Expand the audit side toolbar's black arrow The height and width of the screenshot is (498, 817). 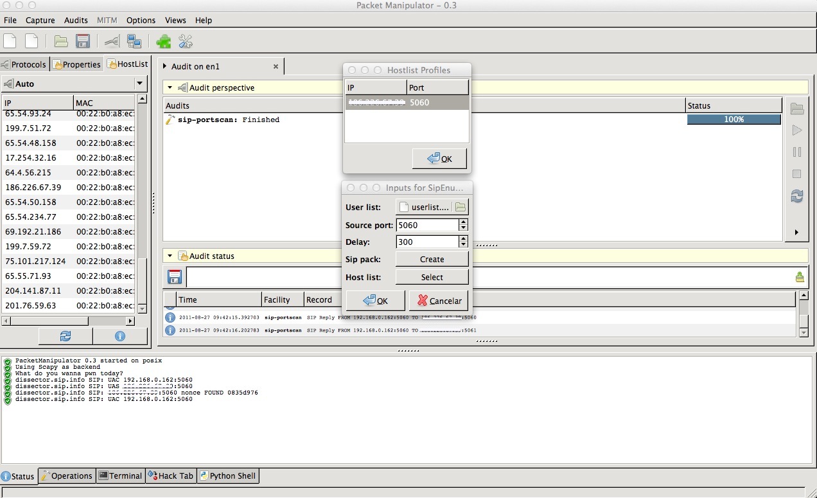point(797,232)
